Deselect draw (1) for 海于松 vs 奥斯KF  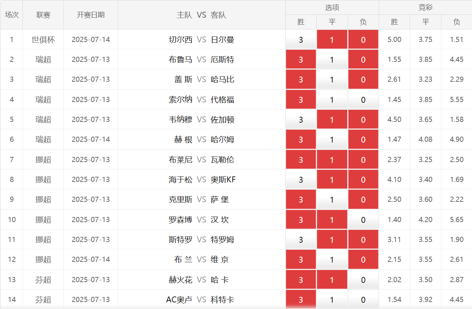click(332, 179)
